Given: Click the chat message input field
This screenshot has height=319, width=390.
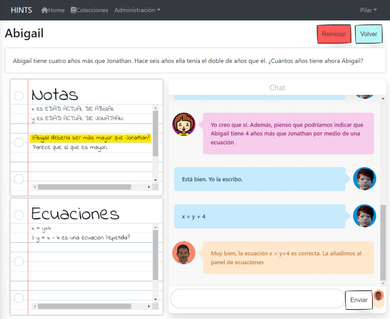Looking at the screenshot, I should click(x=257, y=299).
